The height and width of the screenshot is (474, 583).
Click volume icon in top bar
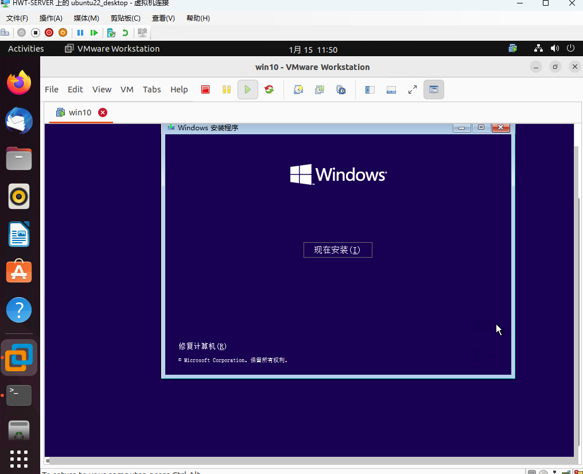coord(555,48)
